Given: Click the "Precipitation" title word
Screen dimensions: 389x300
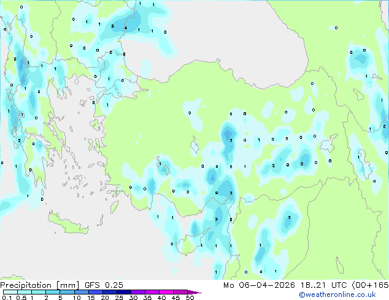Looking at the screenshot, I should tap(26, 285).
